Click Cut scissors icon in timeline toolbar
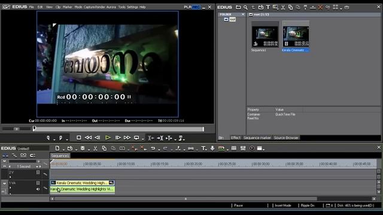This screenshot has height=215, width=383. pyautogui.click(x=95, y=148)
